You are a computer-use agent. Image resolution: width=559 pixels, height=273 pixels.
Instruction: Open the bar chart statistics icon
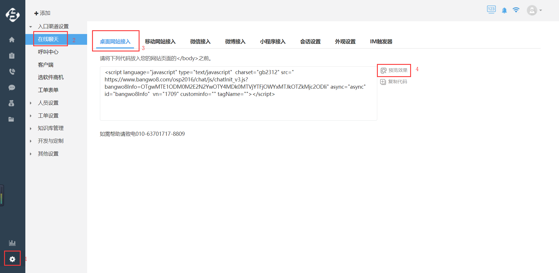[12, 243]
